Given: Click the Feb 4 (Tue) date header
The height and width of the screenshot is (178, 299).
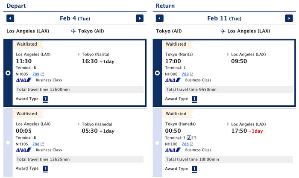Looking at the screenshot, I should [x=75, y=18].
